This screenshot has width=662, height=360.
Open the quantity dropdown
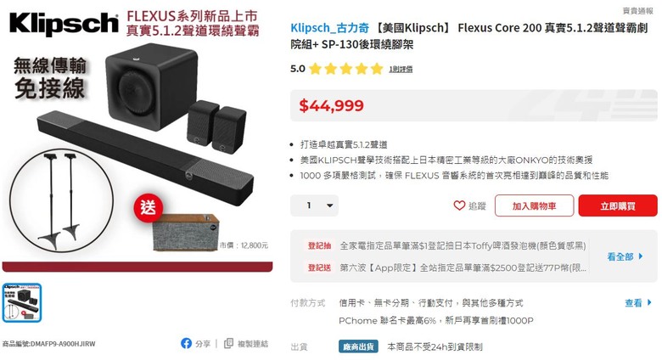click(x=314, y=205)
